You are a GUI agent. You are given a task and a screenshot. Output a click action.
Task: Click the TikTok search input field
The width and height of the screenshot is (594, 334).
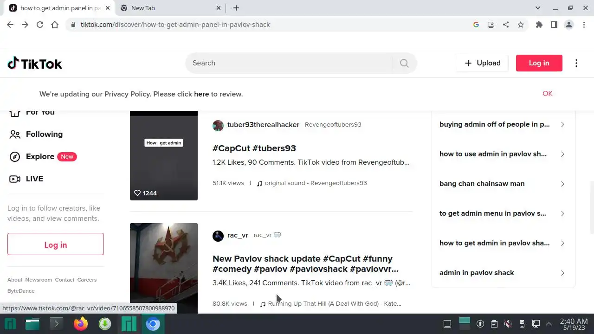click(289, 63)
